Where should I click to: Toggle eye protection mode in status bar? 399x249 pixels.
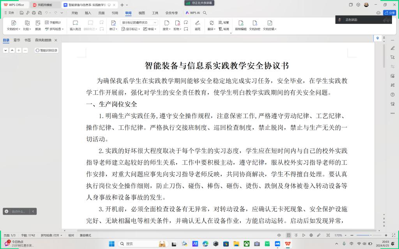coord(279,235)
